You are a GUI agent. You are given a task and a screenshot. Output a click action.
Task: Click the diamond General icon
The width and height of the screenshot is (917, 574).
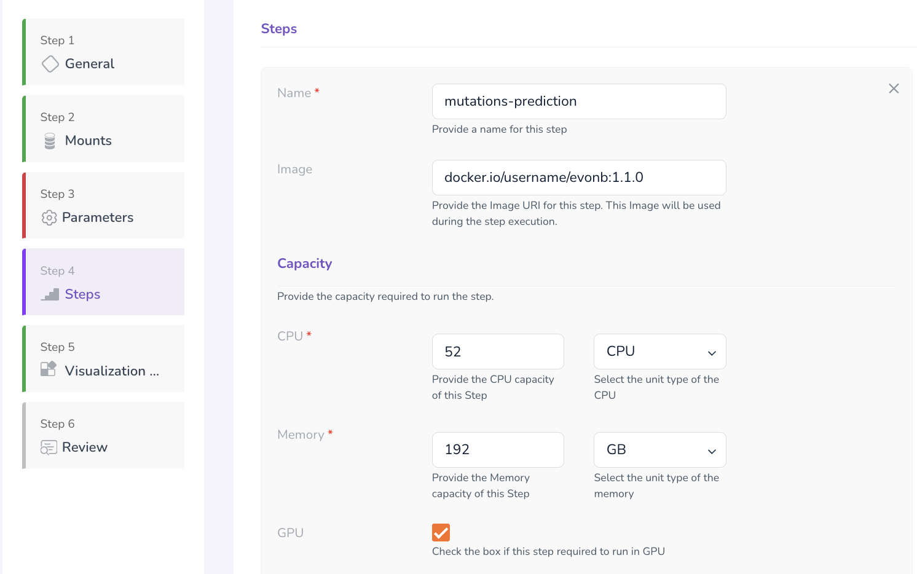[x=50, y=64]
